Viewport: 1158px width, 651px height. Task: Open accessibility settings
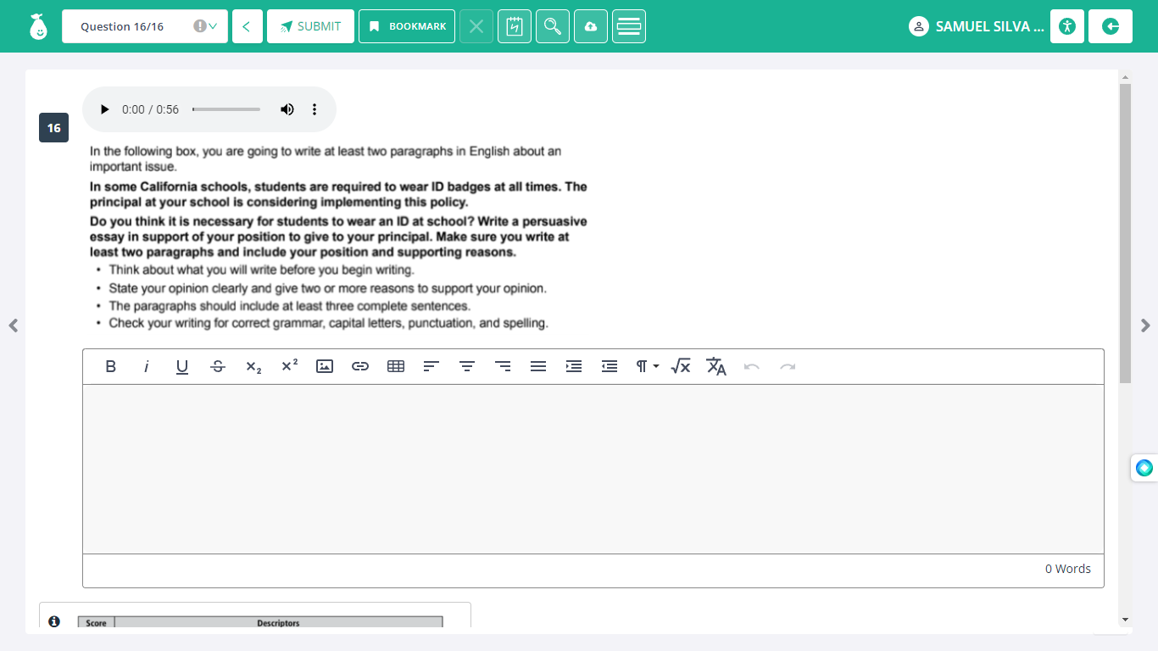[x=1067, y=26]
